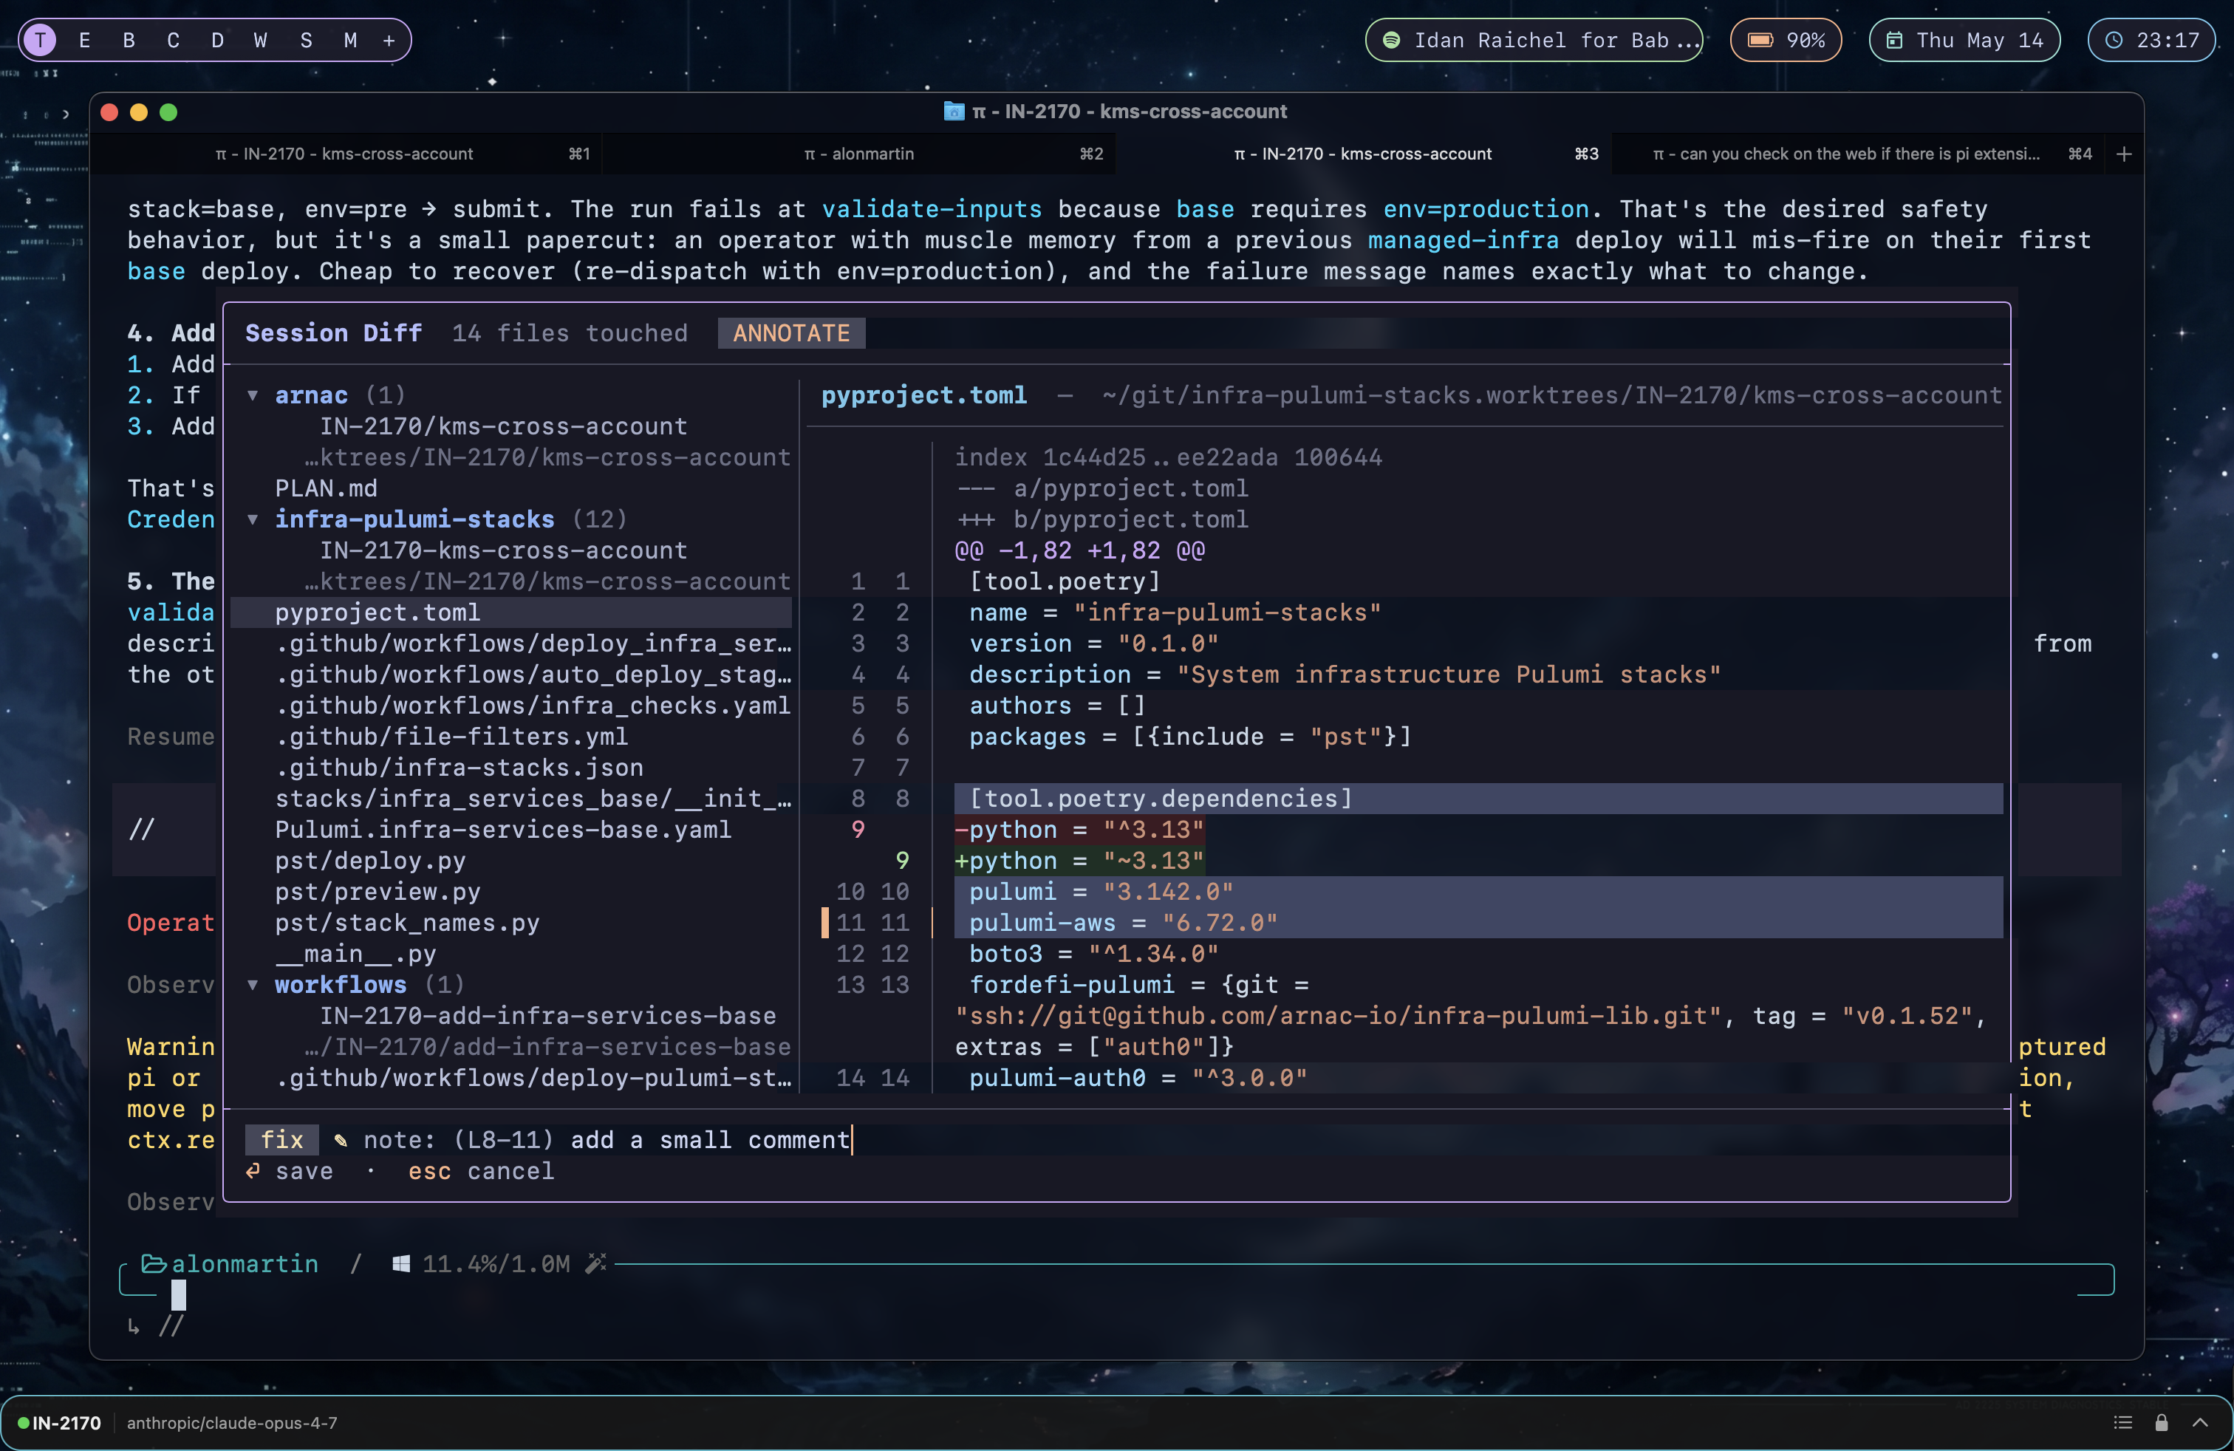
Task: Switch to workspace M
Action: pyautogui.click(x=350, y=41)
